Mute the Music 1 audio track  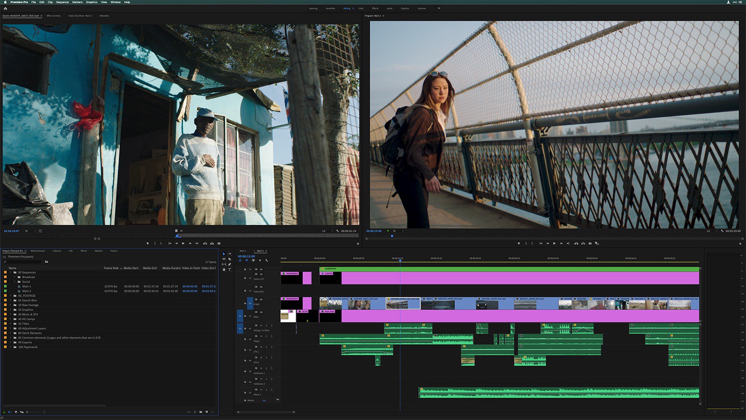click(261, 390)
